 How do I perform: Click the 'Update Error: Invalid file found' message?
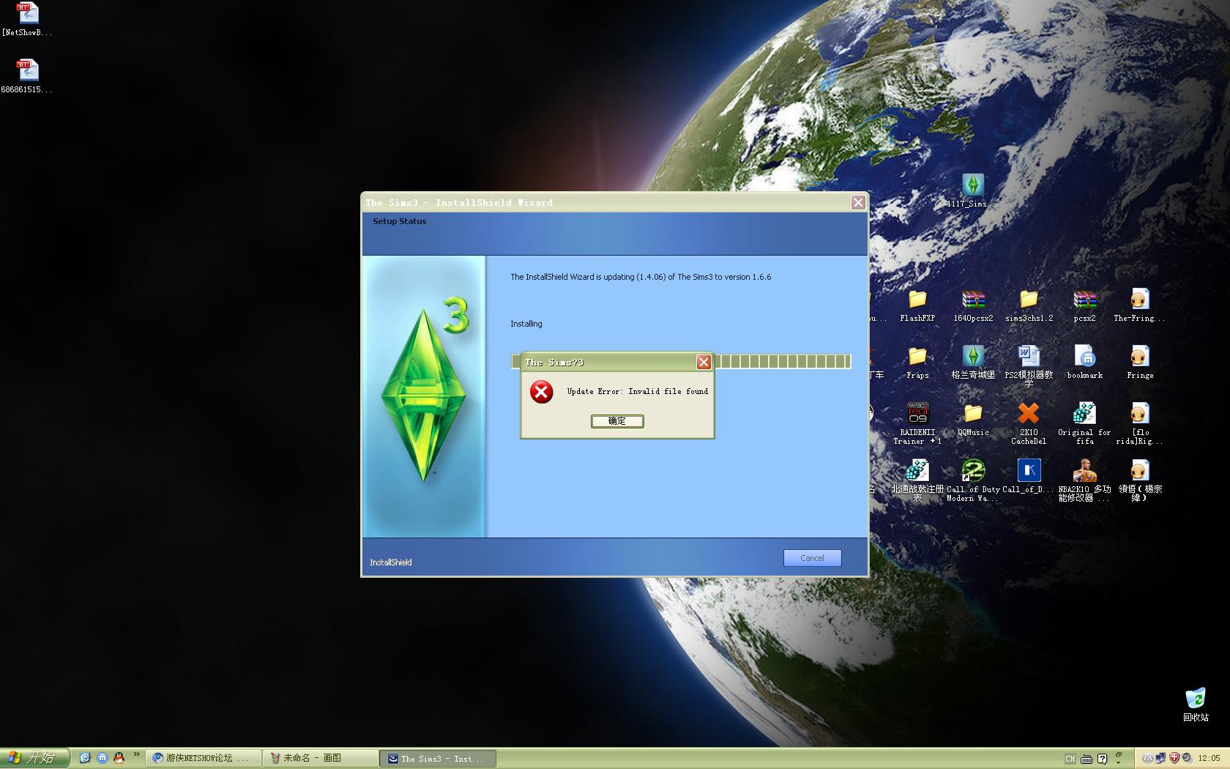(x=637, y=392)
